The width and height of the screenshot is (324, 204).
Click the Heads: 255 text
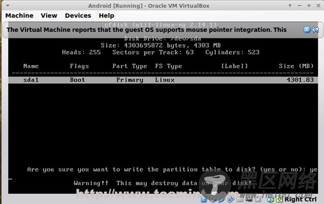82,52
